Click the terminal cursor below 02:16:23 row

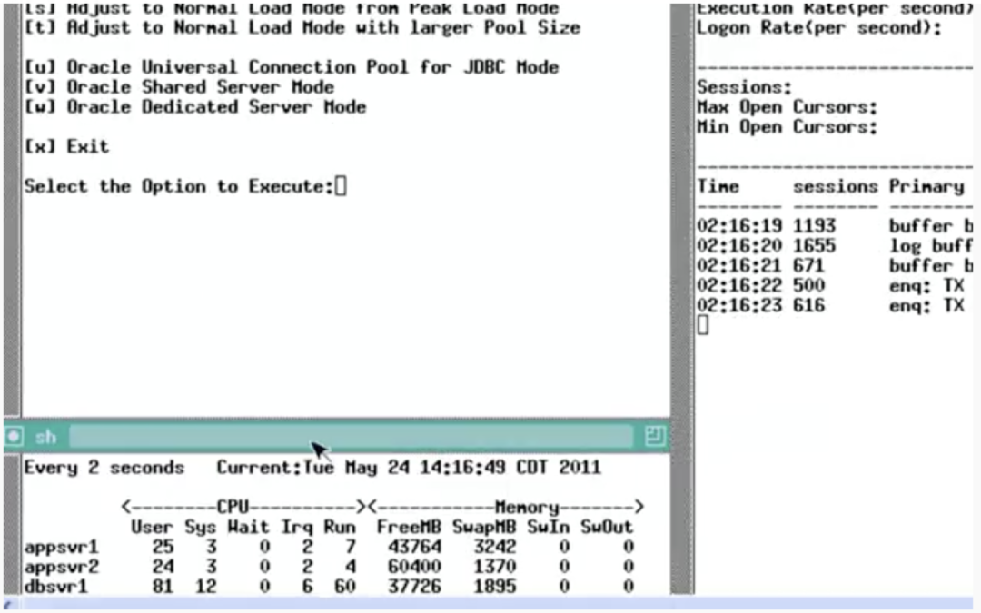(x=703, y=324)
